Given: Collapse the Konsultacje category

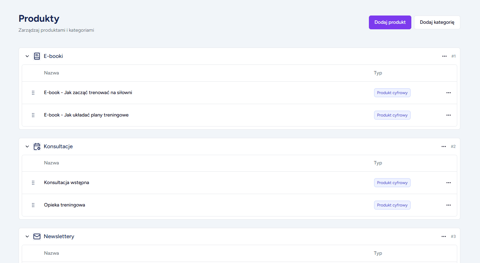Looking at the screenshot, I should (27, 146).
